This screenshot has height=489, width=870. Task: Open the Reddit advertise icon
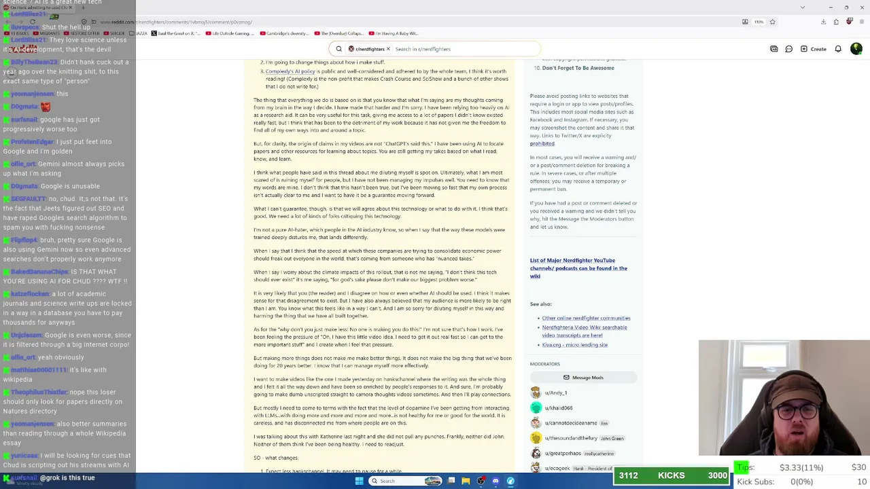(773, 49)
